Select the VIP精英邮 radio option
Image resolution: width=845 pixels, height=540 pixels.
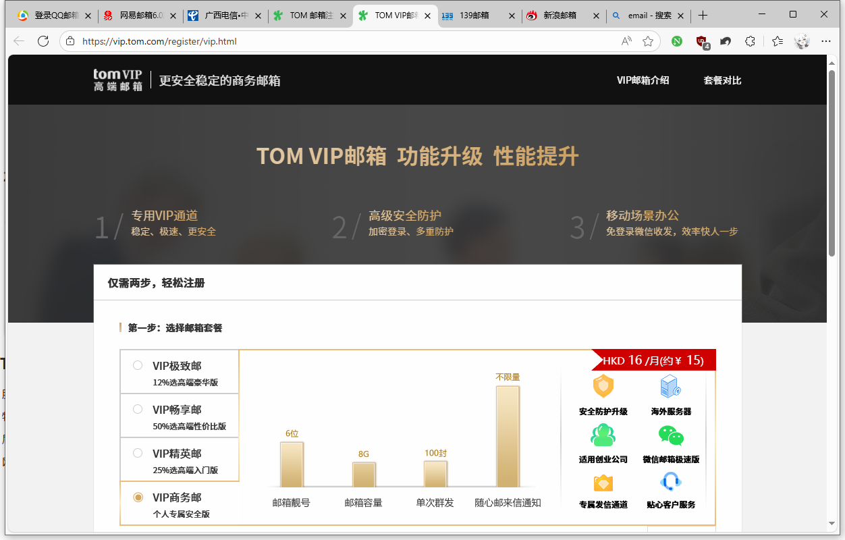(x=138, y=453)
